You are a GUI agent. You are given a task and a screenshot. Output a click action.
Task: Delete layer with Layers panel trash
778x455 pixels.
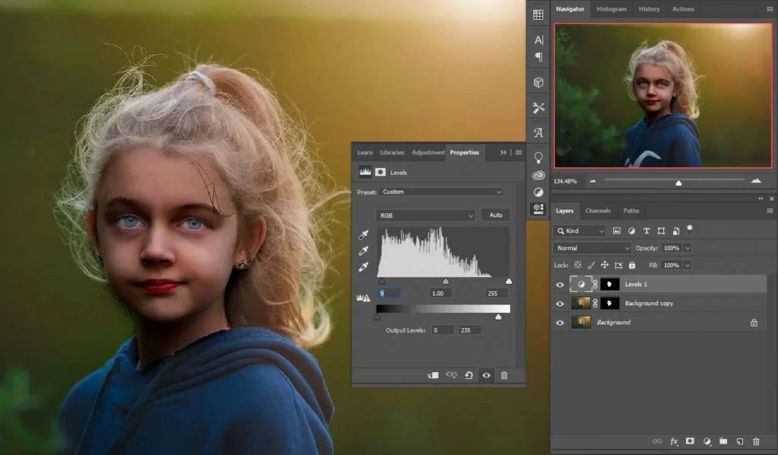tap(756, 441)
